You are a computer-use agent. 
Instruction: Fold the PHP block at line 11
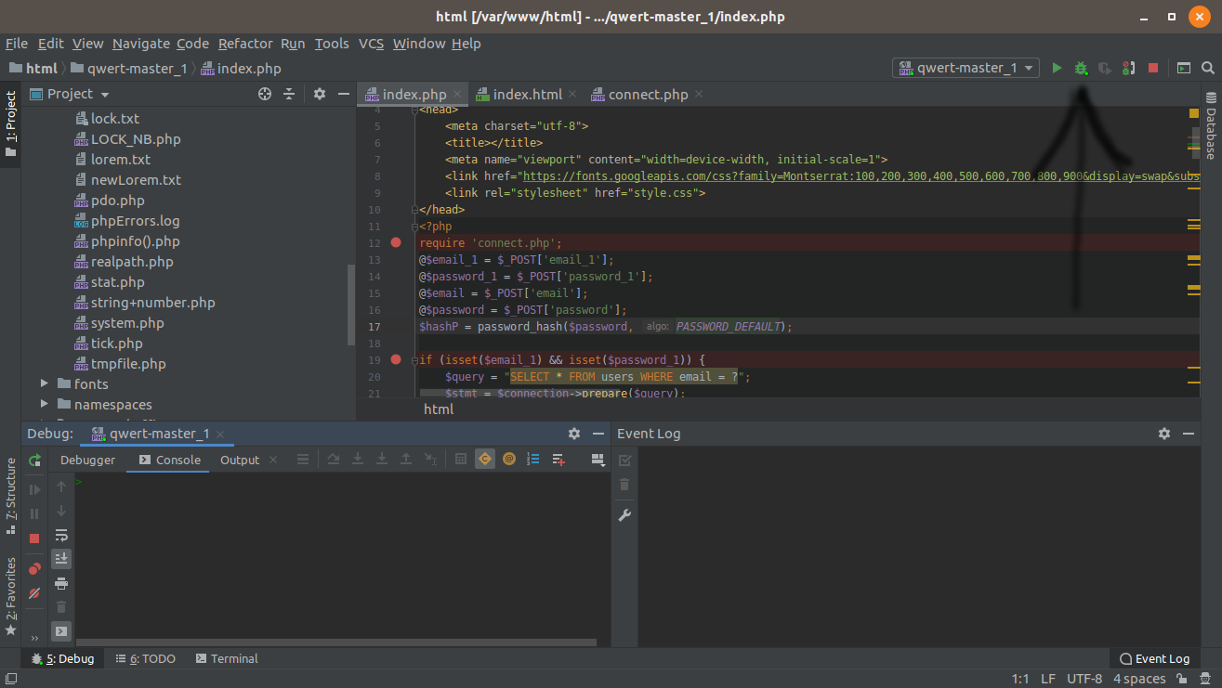[x=414, y=227]
